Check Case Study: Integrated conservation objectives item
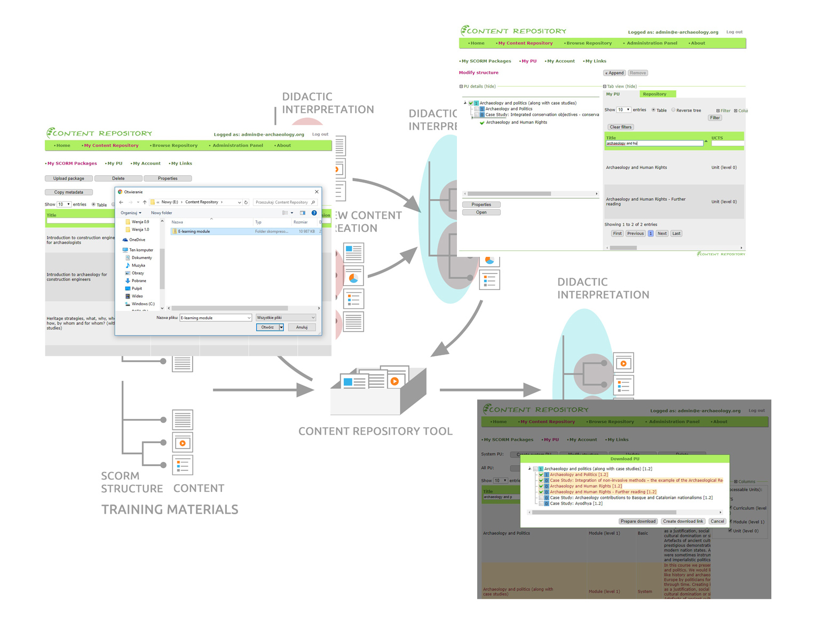 click(477, 115)
